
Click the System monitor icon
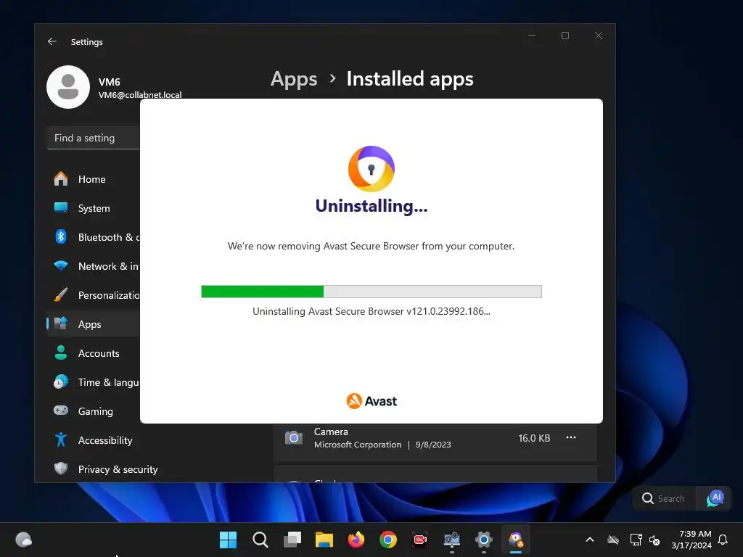point(61,207)
